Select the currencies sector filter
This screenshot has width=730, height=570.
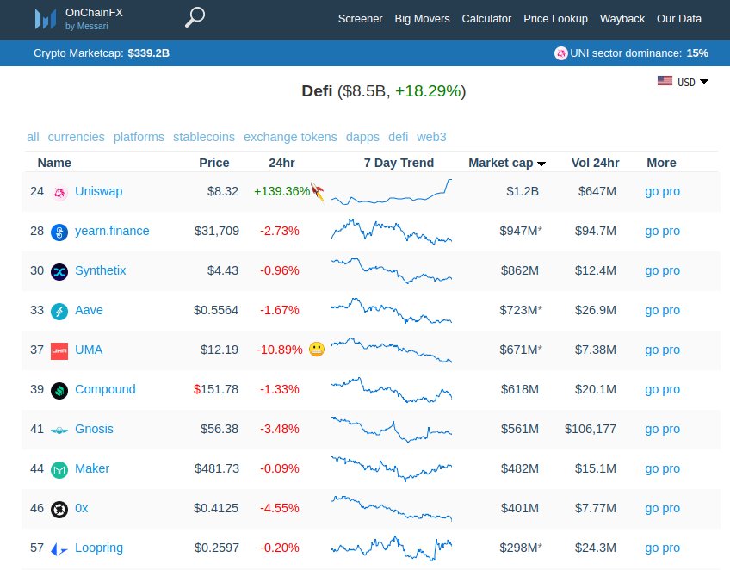76,137
